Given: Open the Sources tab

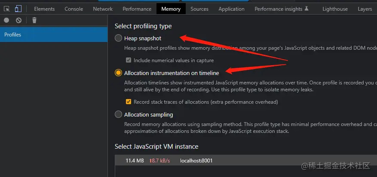Looking at the screenshot, I should click(x=199, y=9).
